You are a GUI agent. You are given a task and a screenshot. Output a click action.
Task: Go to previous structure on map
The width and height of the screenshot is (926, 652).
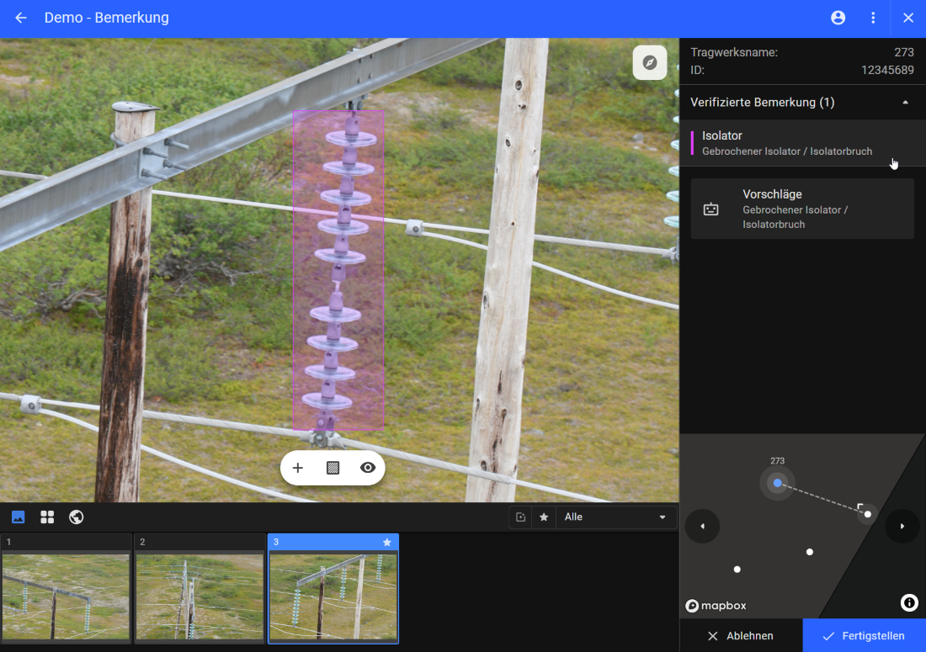(x=702, y=527)
